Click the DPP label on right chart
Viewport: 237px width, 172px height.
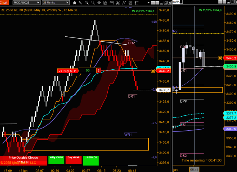tap(184, 101)
